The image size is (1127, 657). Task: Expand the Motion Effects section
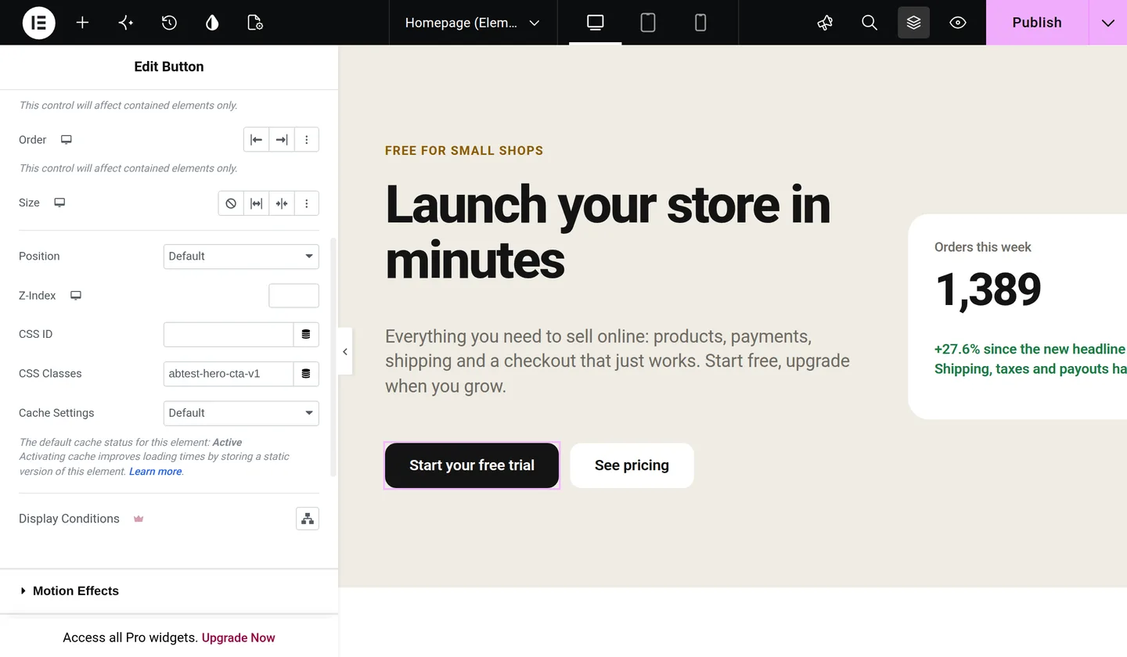coord(169,591)
